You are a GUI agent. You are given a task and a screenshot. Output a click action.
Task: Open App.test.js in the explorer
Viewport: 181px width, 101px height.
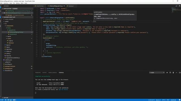click(9, 49)
